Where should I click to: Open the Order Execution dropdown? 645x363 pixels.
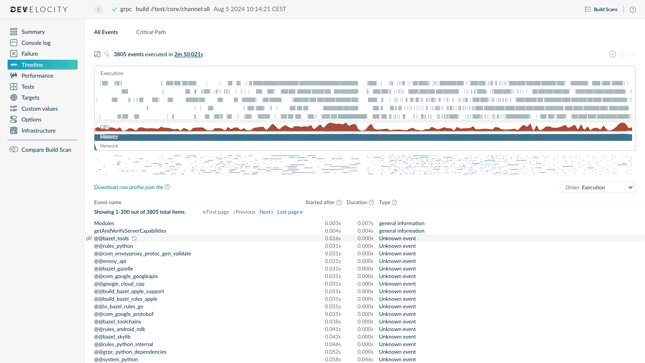coord(597,187)
